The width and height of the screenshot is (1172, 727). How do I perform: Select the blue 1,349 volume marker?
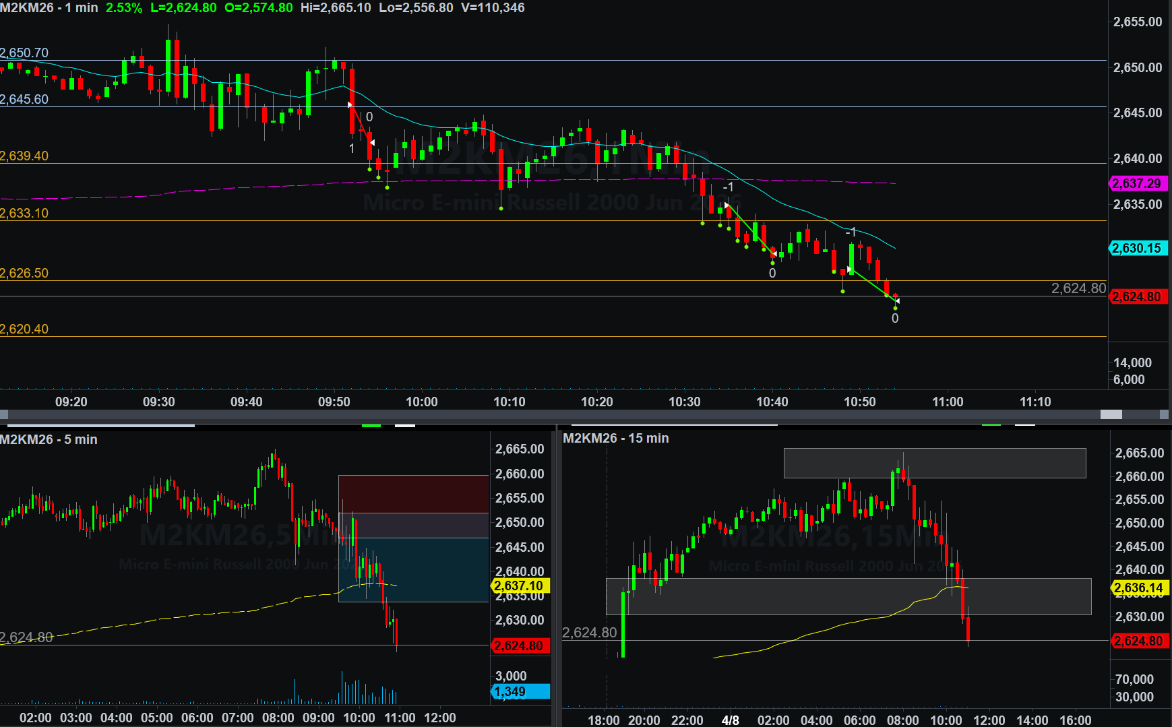[x=520, y=691]
